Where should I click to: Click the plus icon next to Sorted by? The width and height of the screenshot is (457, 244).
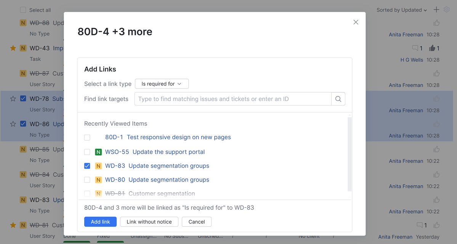tap(436, 10)
